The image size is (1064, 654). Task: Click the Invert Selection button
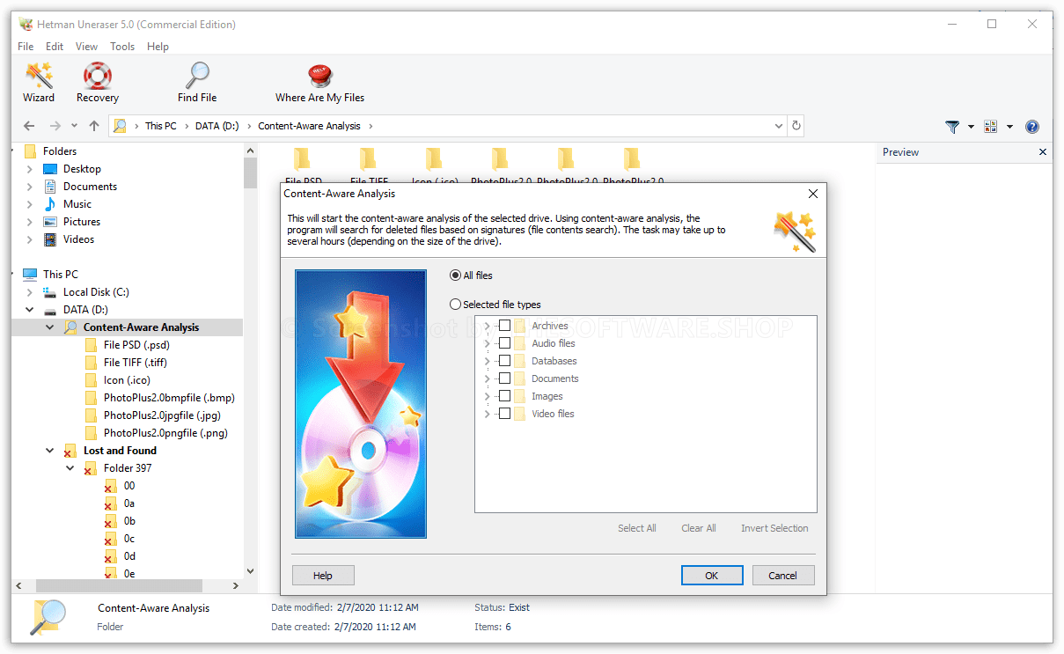tap(774, 528)
